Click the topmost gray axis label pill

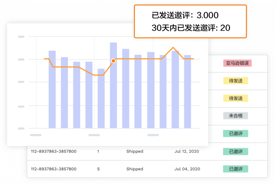21,37
